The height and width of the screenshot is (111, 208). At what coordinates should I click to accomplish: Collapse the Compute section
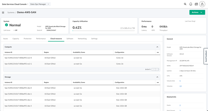pos(157,47)
